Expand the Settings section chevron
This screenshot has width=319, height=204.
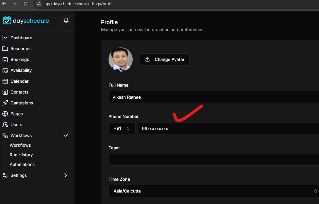tap(66, 175)
